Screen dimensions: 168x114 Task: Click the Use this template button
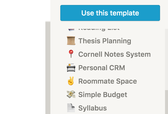click(x=110, y=13)
